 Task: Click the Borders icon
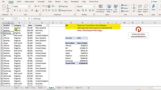point(26,10)
